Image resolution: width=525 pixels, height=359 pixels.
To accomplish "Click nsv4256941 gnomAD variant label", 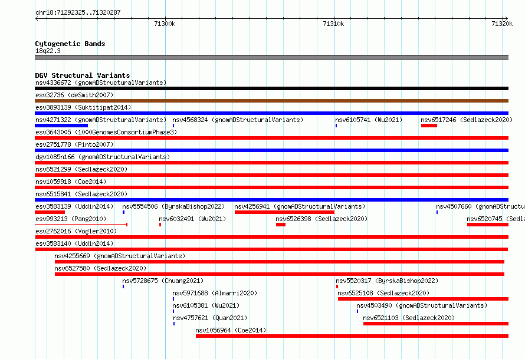I will (300, 206).
